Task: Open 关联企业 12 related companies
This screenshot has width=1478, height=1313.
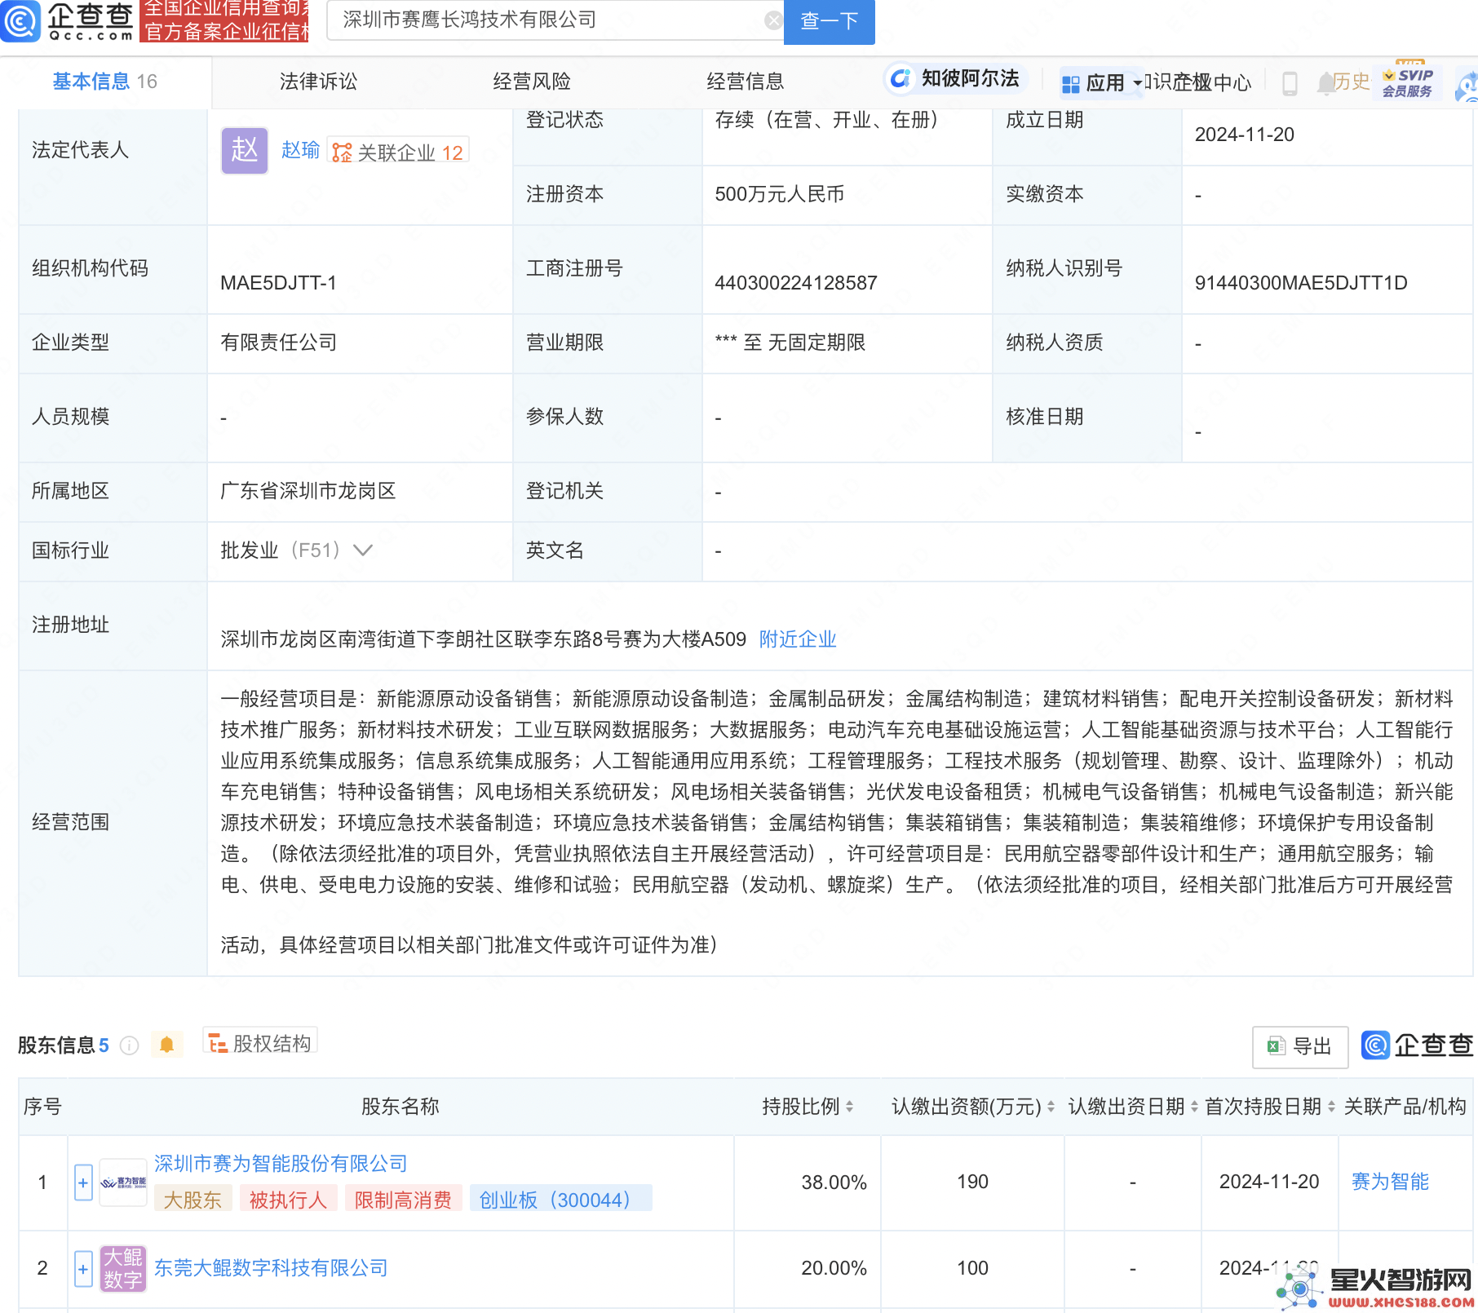Action: (x=398, y=152)
